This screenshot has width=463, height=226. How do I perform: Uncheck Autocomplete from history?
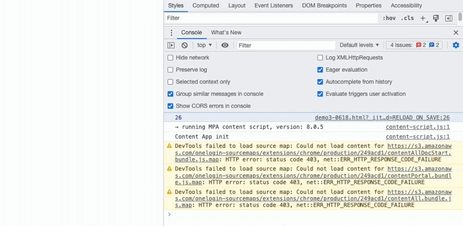[x=320, y=82]
